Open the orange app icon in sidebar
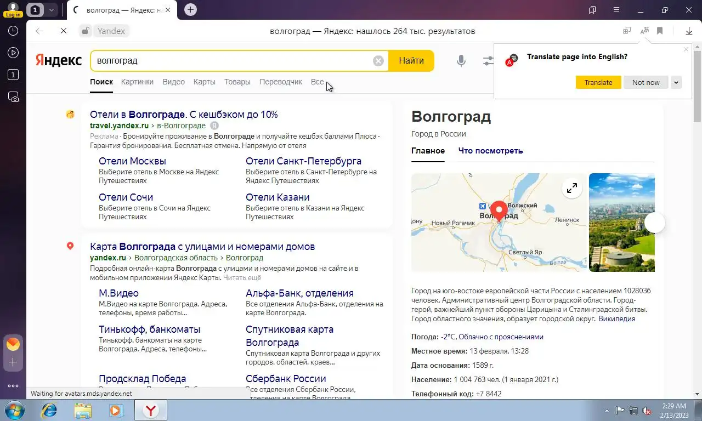Image resolution: width=702 pixels, height=421 pixels. (13, 344)
